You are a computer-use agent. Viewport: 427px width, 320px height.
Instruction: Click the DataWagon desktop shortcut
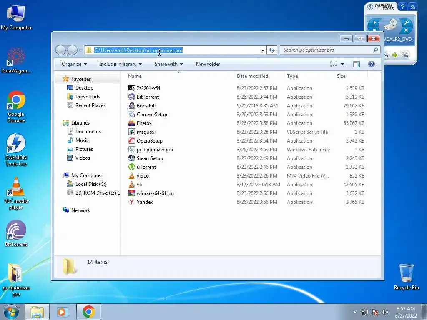(x=16, y=61)
